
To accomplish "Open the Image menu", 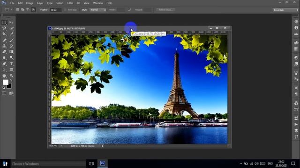I will (x=30, y=3).
